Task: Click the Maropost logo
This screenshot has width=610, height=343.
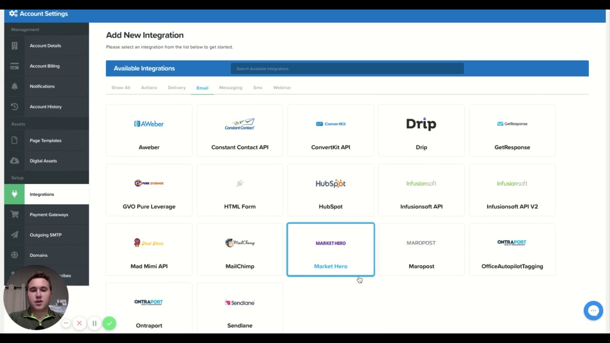Action: click(x=421, y=243)
